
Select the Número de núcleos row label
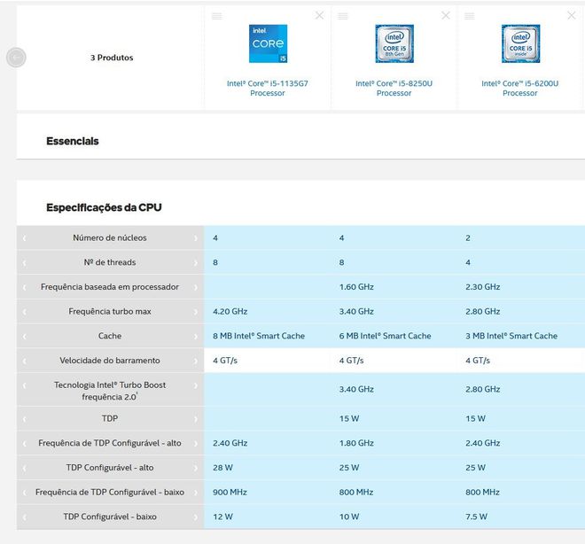point(110,237)
